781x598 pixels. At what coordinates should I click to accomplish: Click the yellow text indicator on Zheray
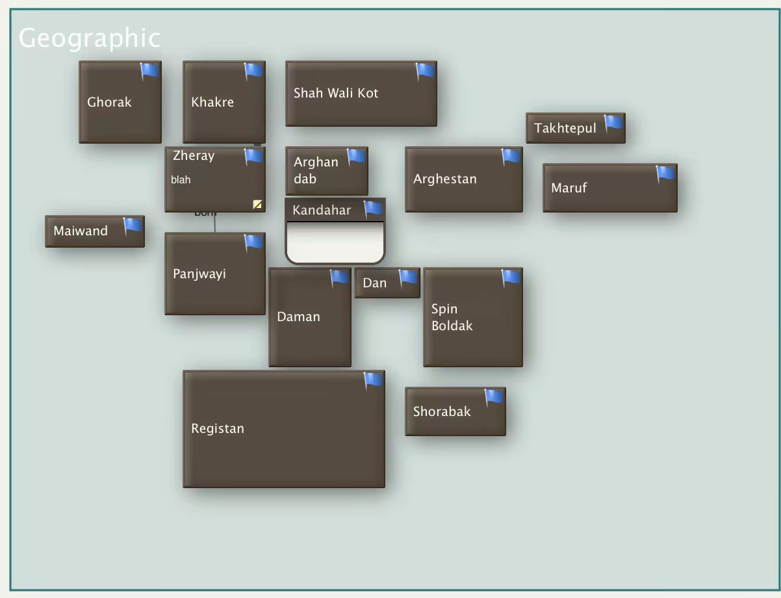(x=258, y=205)
